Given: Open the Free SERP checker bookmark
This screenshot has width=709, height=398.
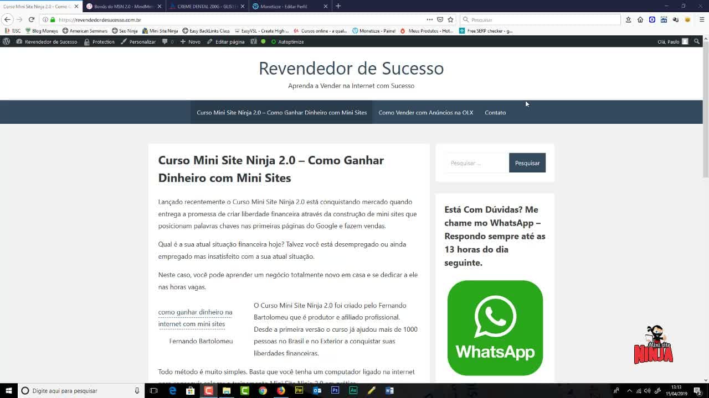Looking at the screenshot, I should [x=486, y=31].
